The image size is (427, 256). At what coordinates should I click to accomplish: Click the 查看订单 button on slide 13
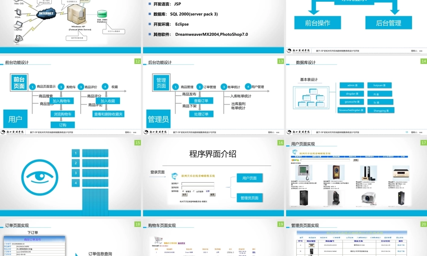pos(201,100)
